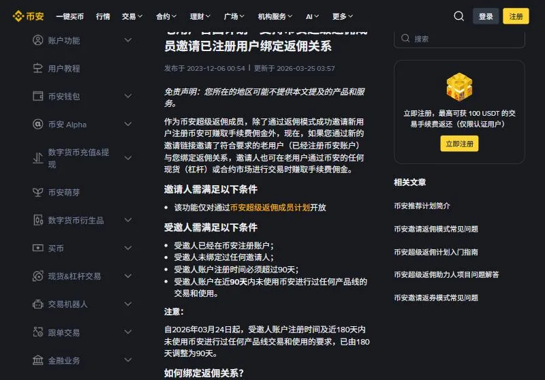Open the 机构服务 dropdown menu
545x380 pixels.
(x=275, y=16)
